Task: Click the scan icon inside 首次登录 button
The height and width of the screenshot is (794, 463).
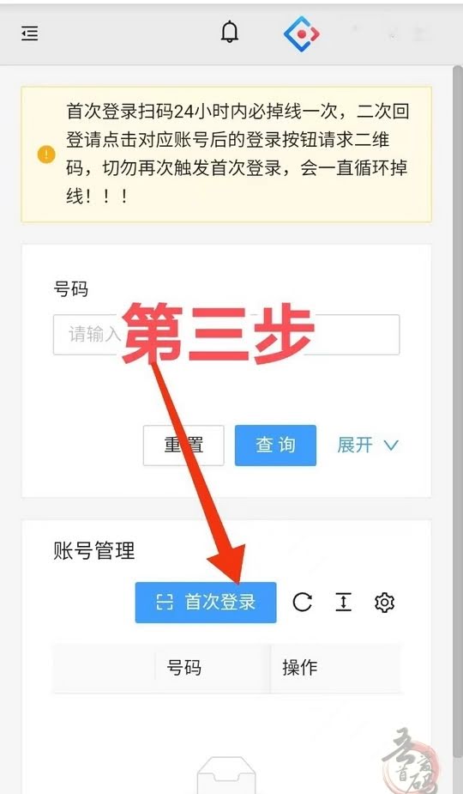Action: point(165,603)
